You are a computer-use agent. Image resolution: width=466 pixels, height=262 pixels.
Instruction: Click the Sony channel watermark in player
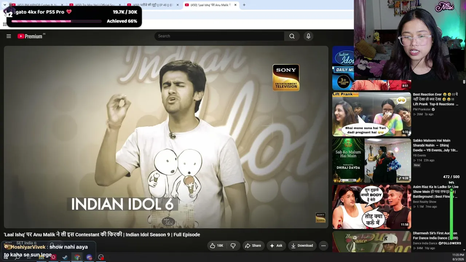point(320,218)
